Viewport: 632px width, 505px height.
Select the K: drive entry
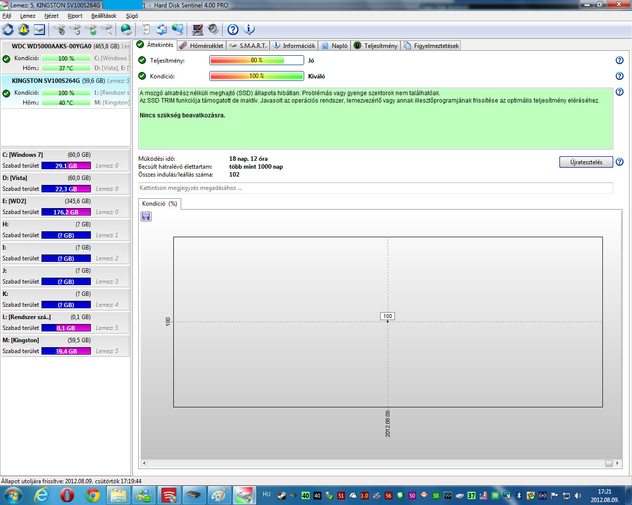click(x=65, y=299)
